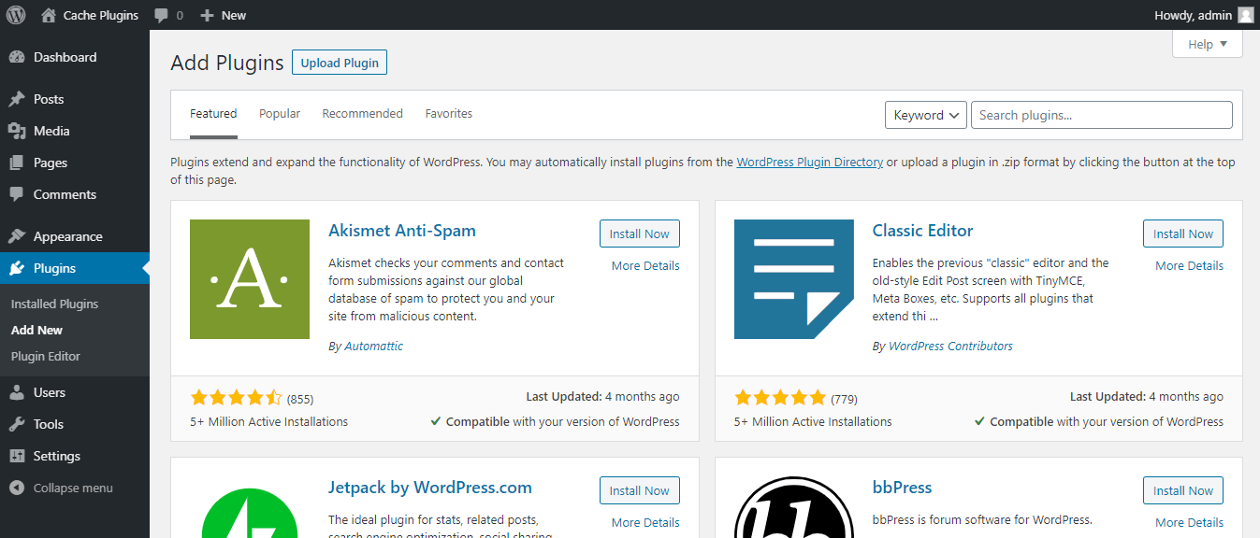Screen dimensions: 1260x538
Task: Install Jetpack by WordPress.com
Action: [640, 490]
